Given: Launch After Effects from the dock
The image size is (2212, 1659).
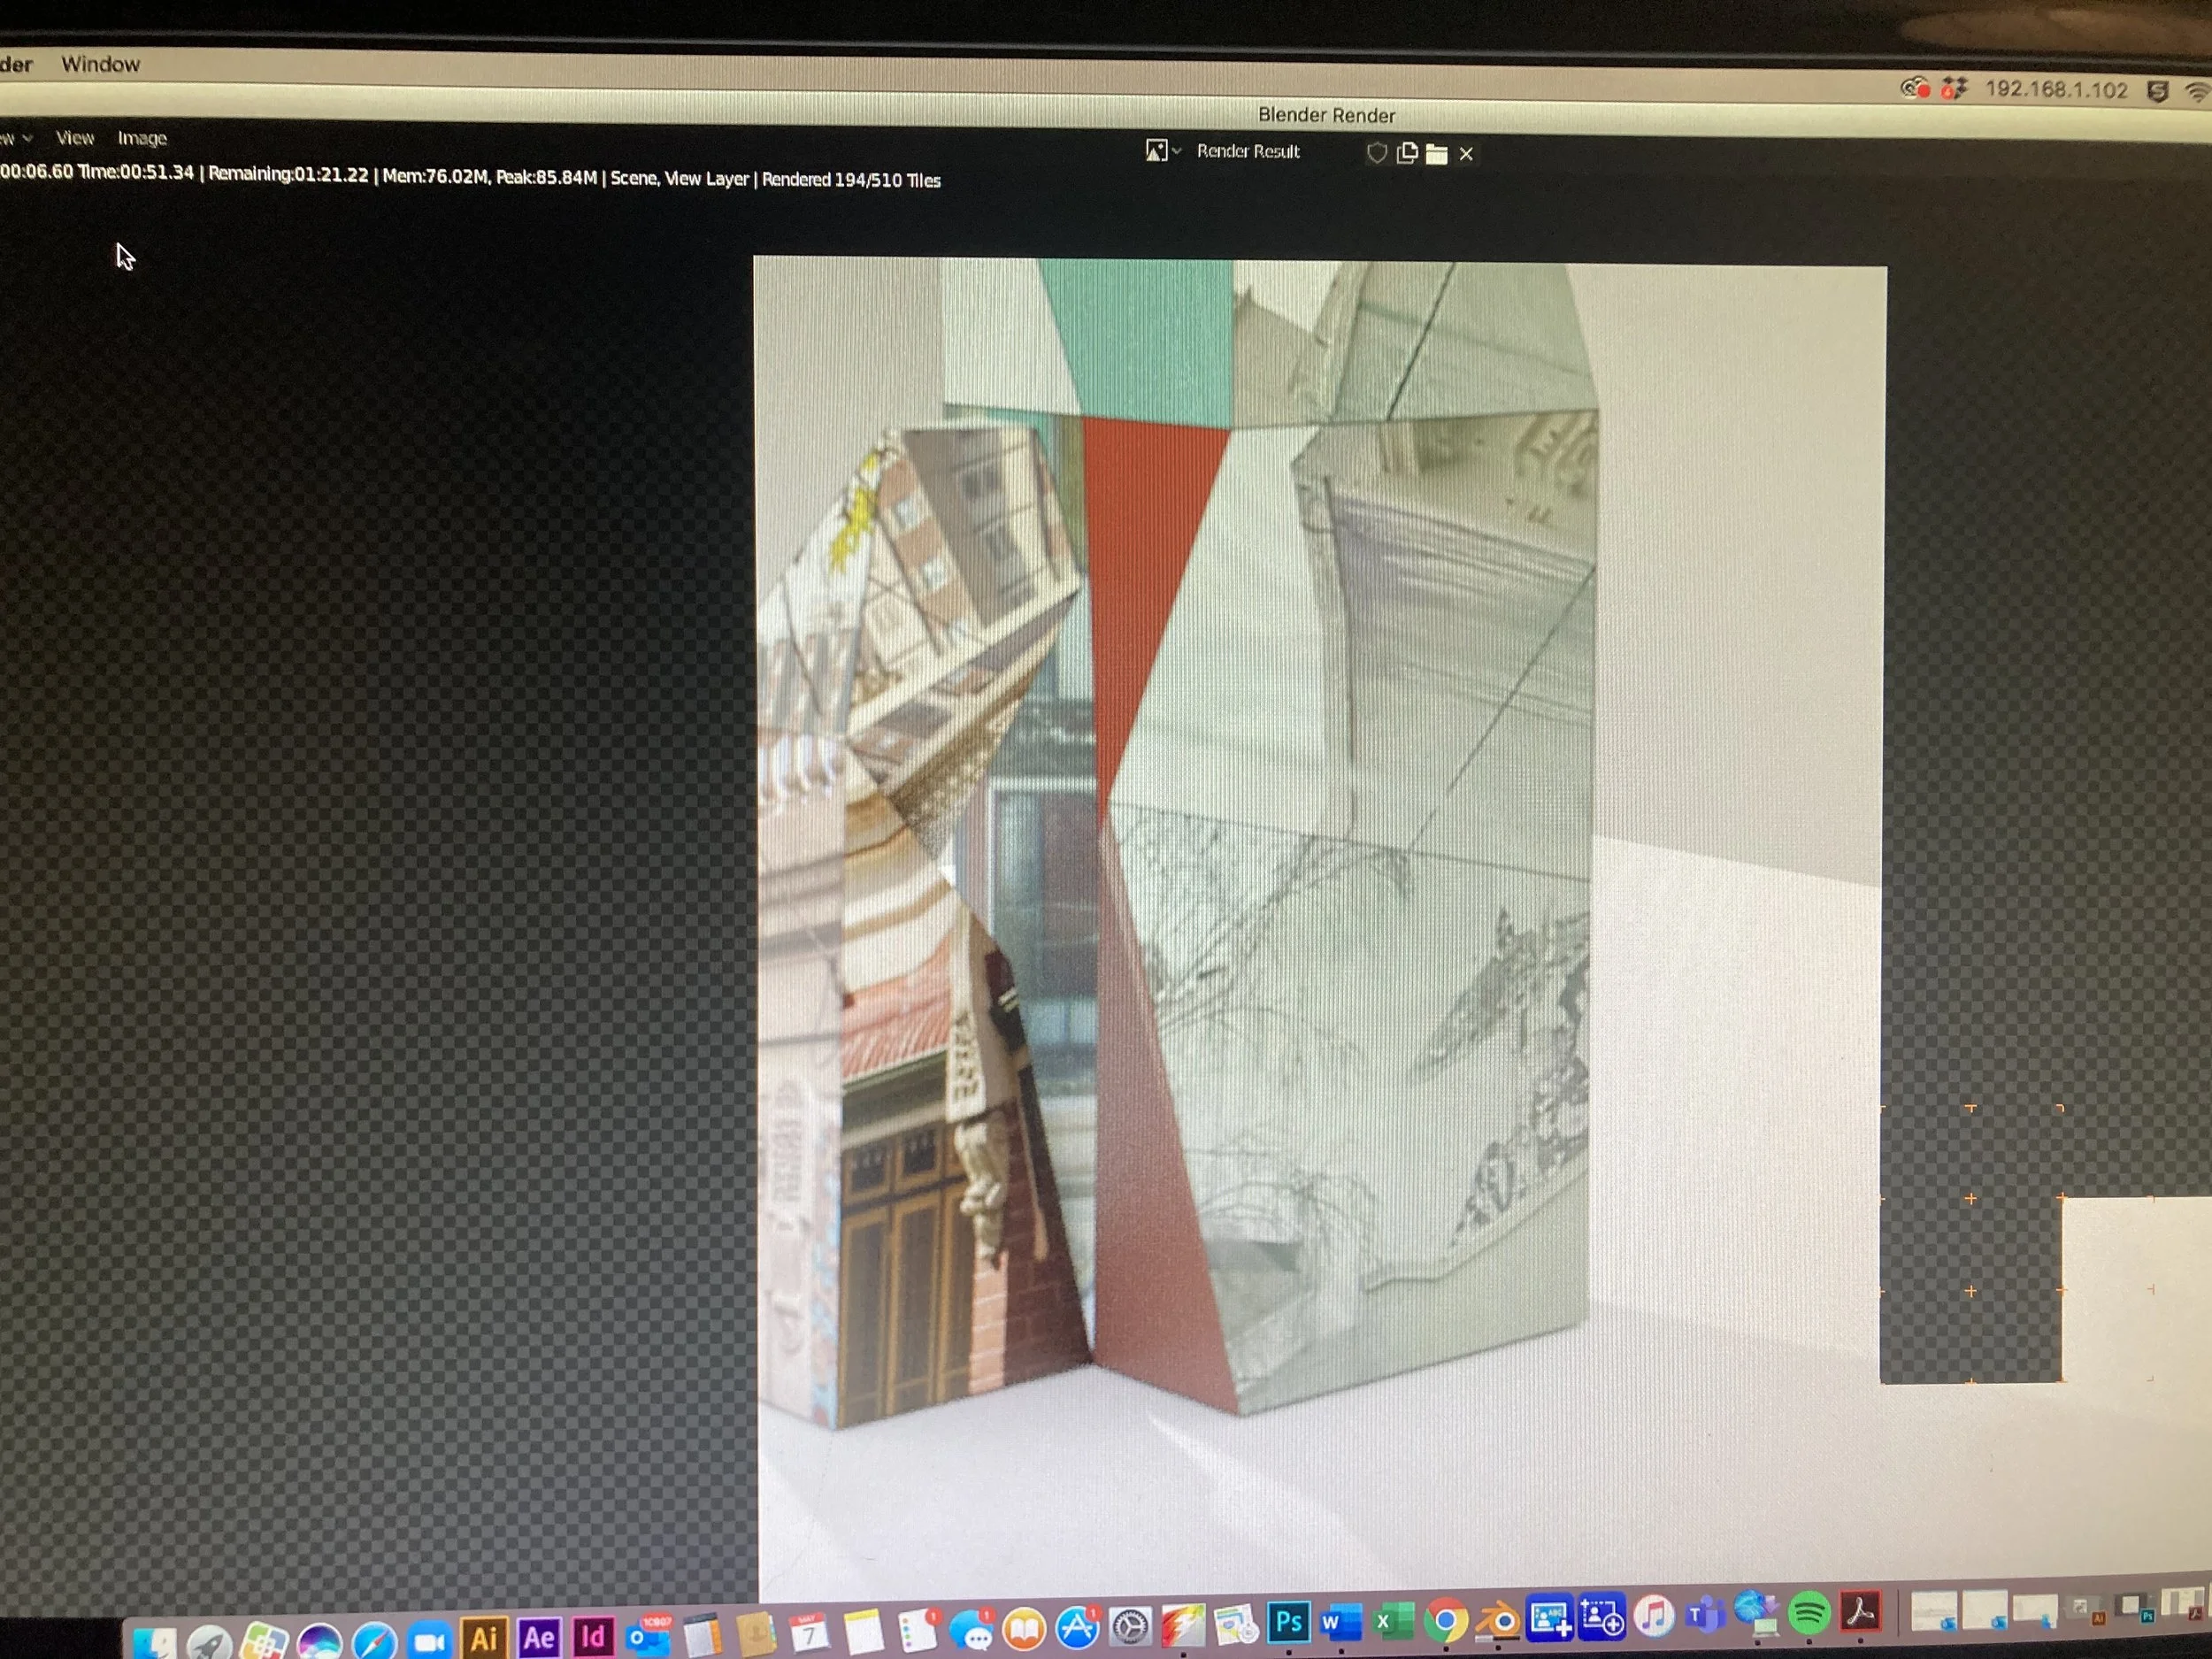Looking at the screenshot, I should click(x=538, y=1637).
